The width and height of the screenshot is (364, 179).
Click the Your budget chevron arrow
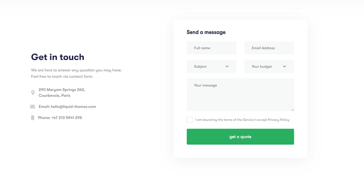[x=284, y=66]
